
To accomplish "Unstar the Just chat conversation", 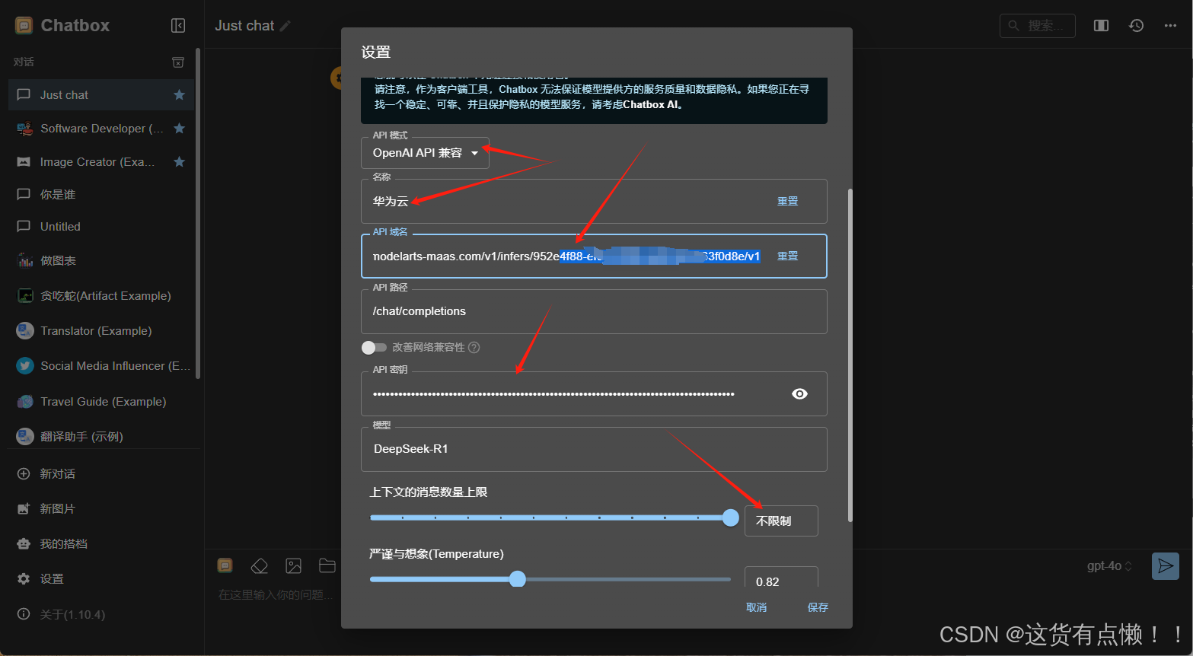I will [179, 95].
